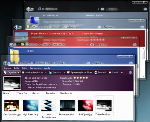Click the Visualizar toolbar button

[x=55, y=72]
